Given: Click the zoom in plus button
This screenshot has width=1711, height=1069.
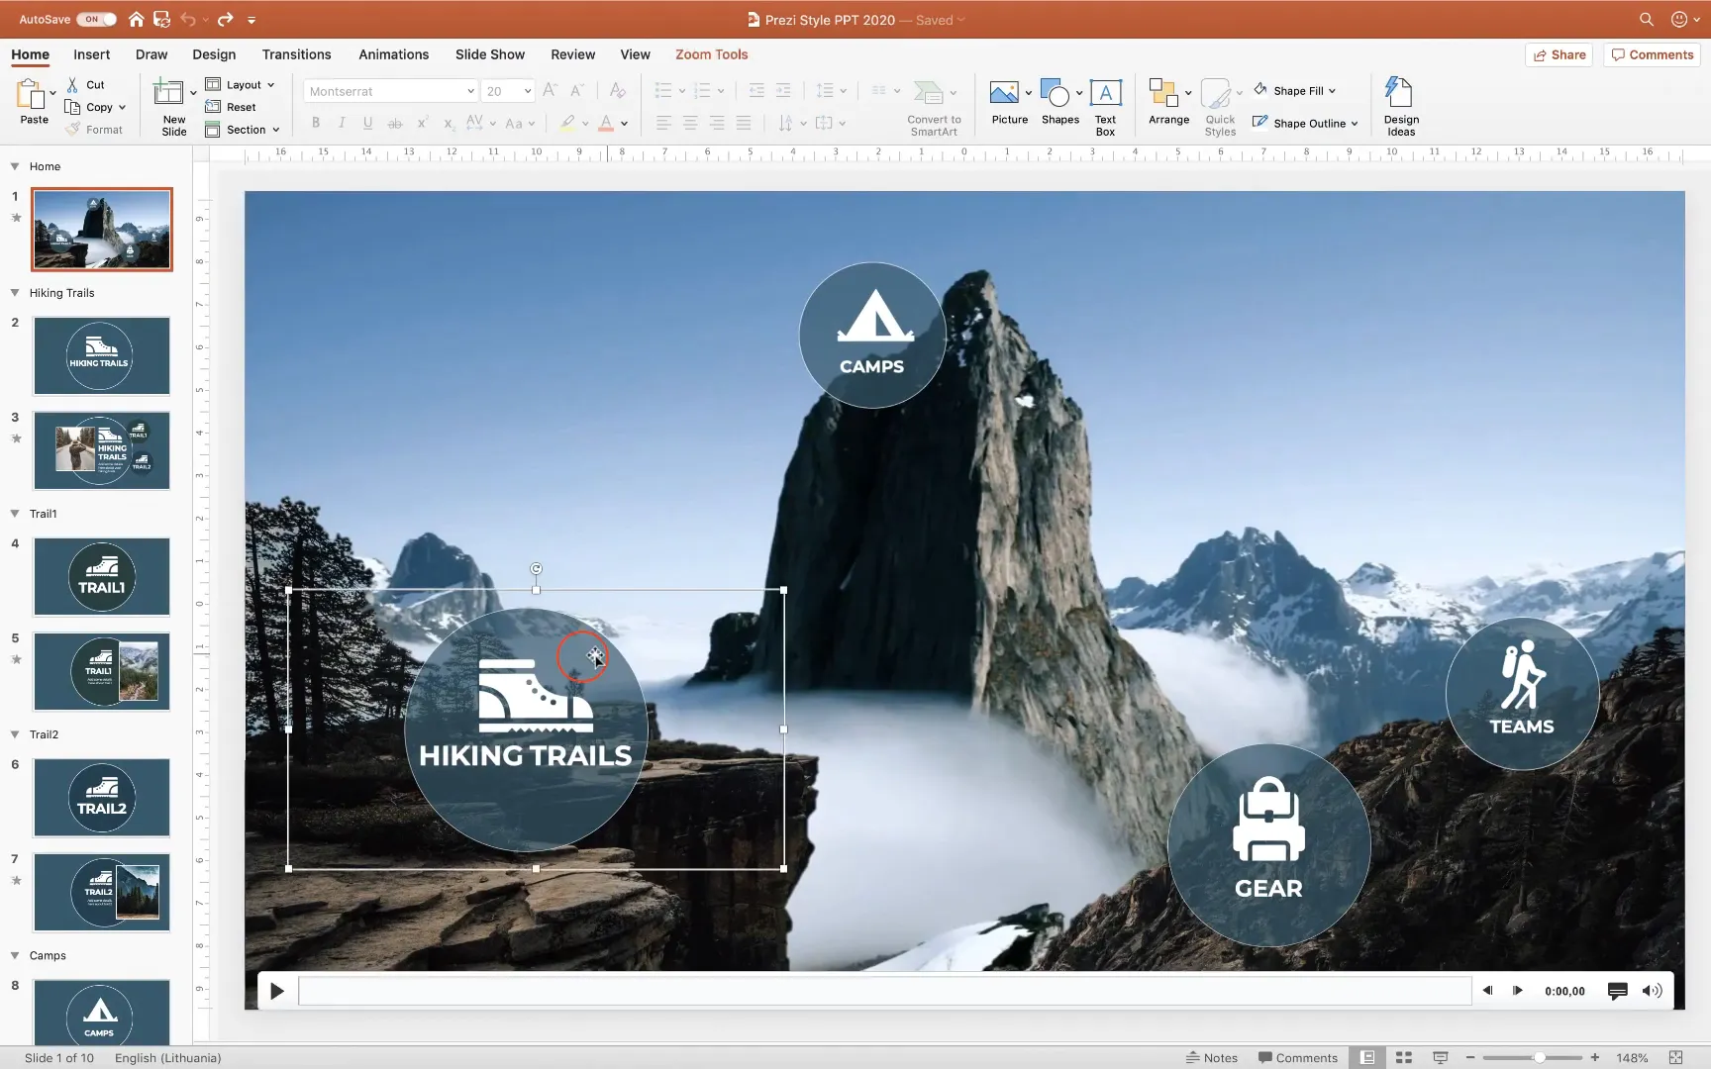Looking at the screenshot, I should [1595, 1057].
